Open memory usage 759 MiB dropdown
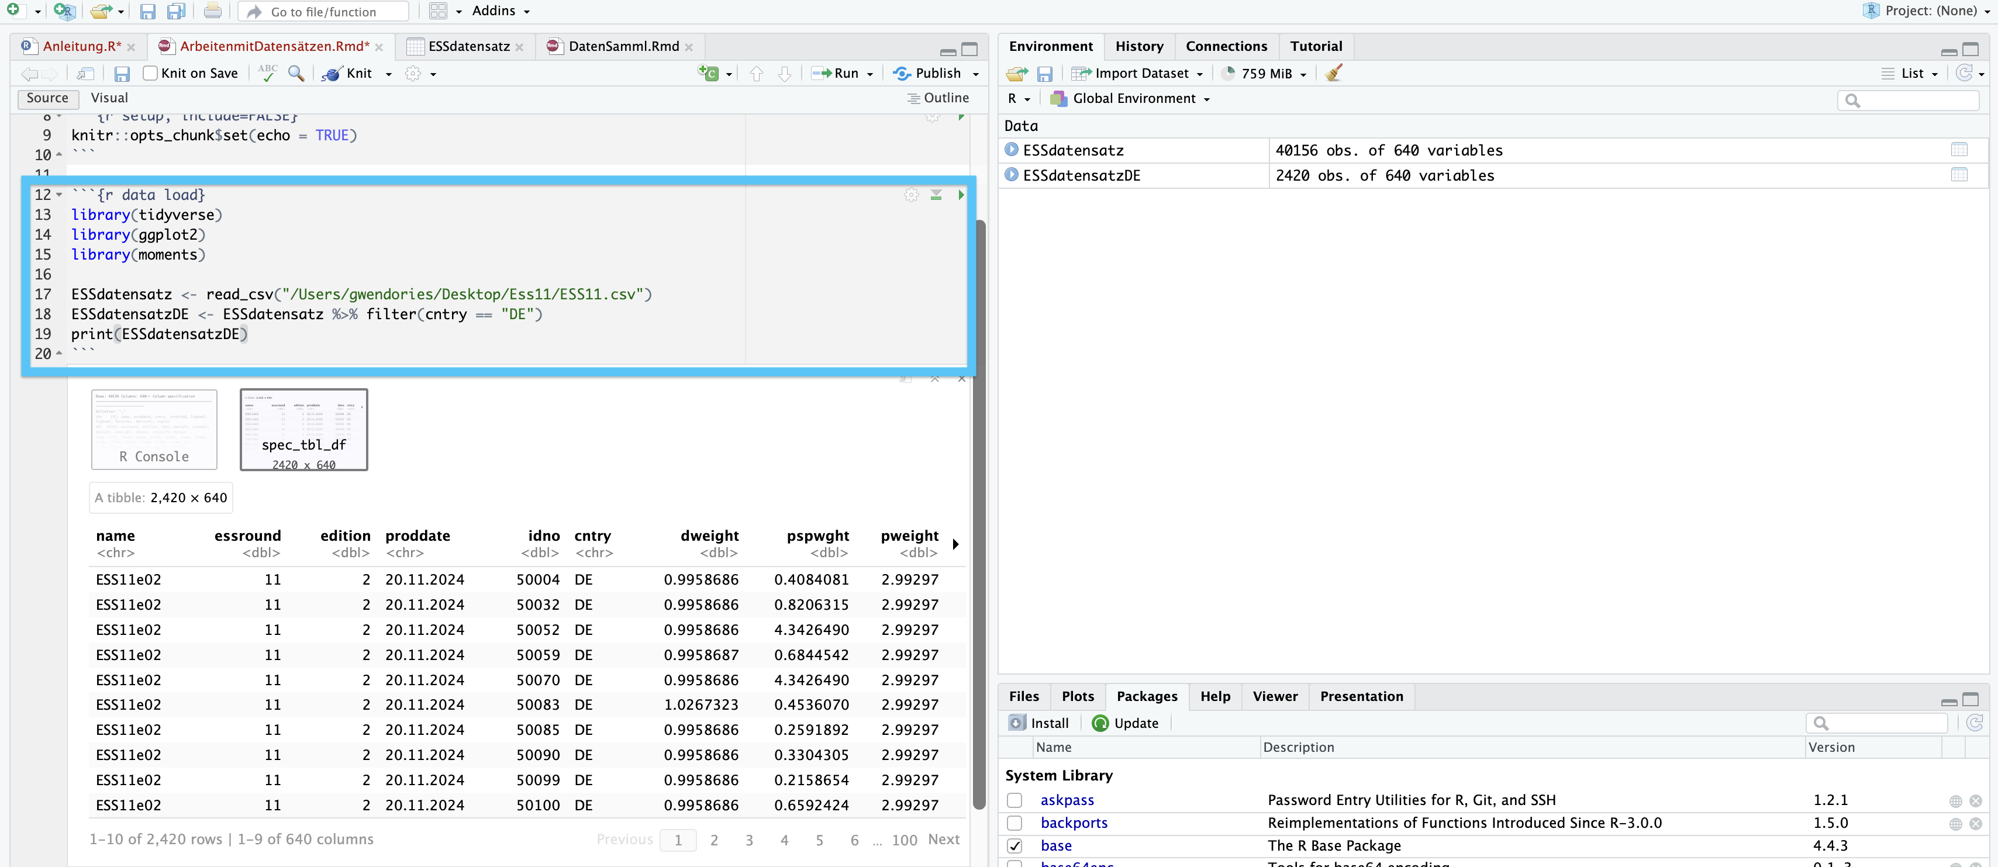 coord(1264,74)
